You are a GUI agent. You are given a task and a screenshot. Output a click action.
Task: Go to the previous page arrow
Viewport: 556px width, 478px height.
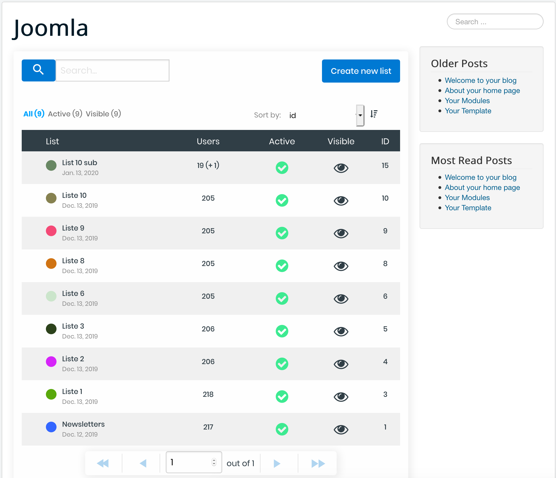click(x=143, y=463)
